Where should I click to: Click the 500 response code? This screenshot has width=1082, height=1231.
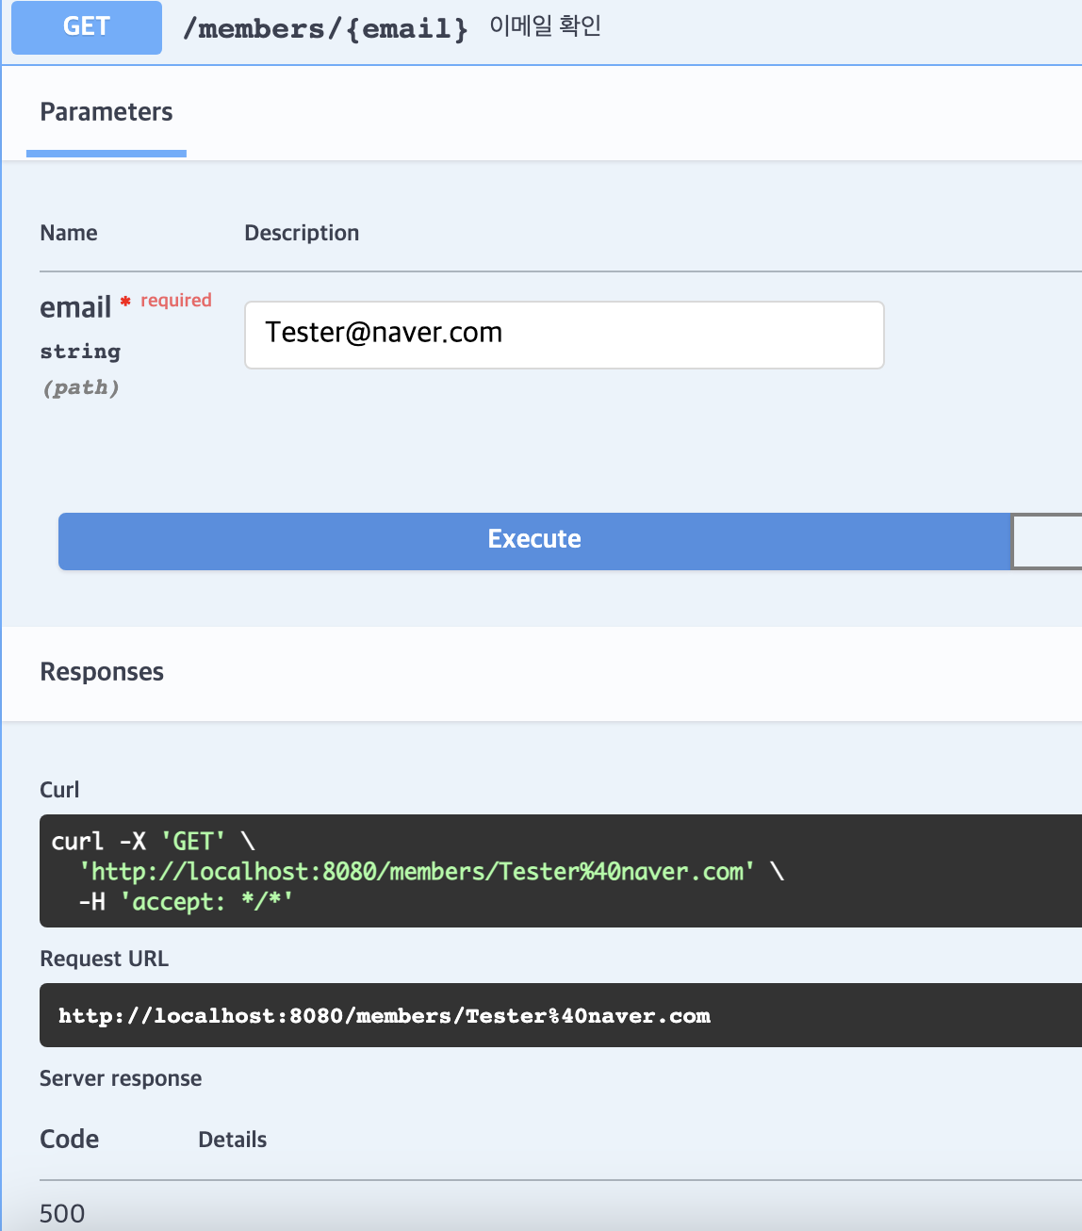[x=62, y=1213]
